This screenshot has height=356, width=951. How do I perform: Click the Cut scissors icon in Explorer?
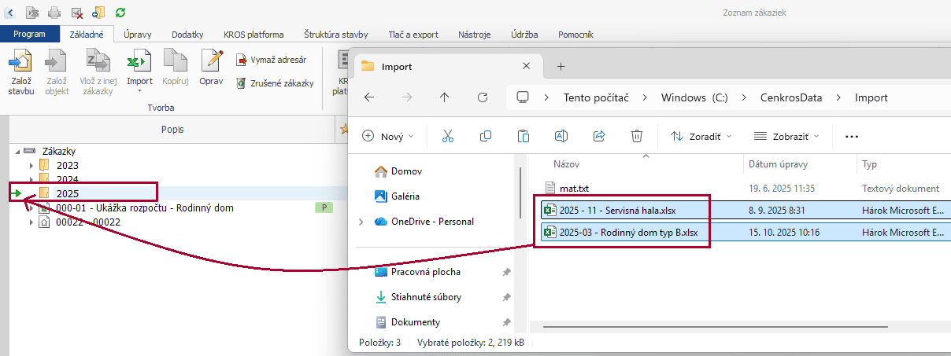(x=448, y=136)
